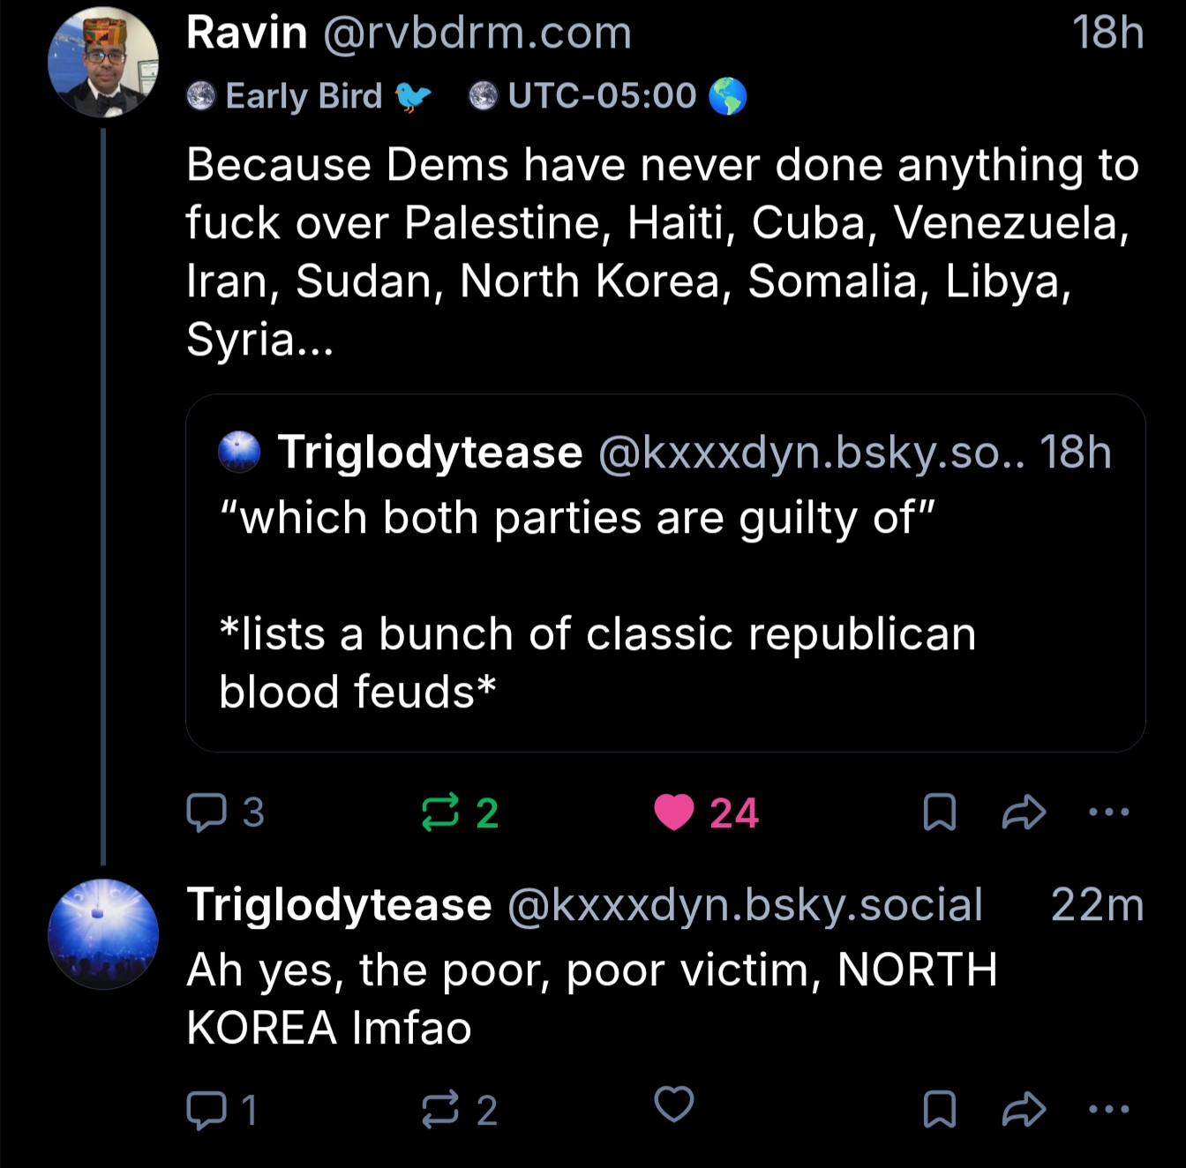The width and height of the screenshot is (1186, 1168).
Task: Click the Early Bird badge label
Action: click(x=304, y=96)
